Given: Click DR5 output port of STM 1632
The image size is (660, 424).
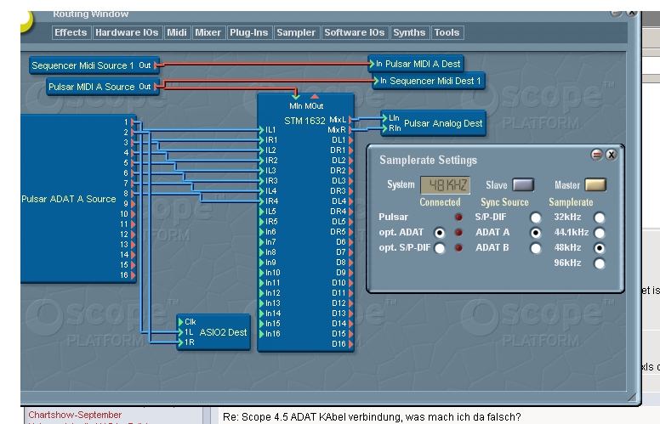Looking at the screenshot, I should click(x=350, y=232).
